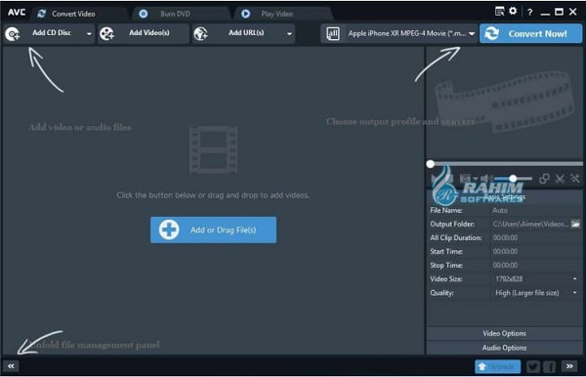This screenshot has height=377, width=586.
Task: Click the Upgrade button
Action: click(x=497, y=366)
